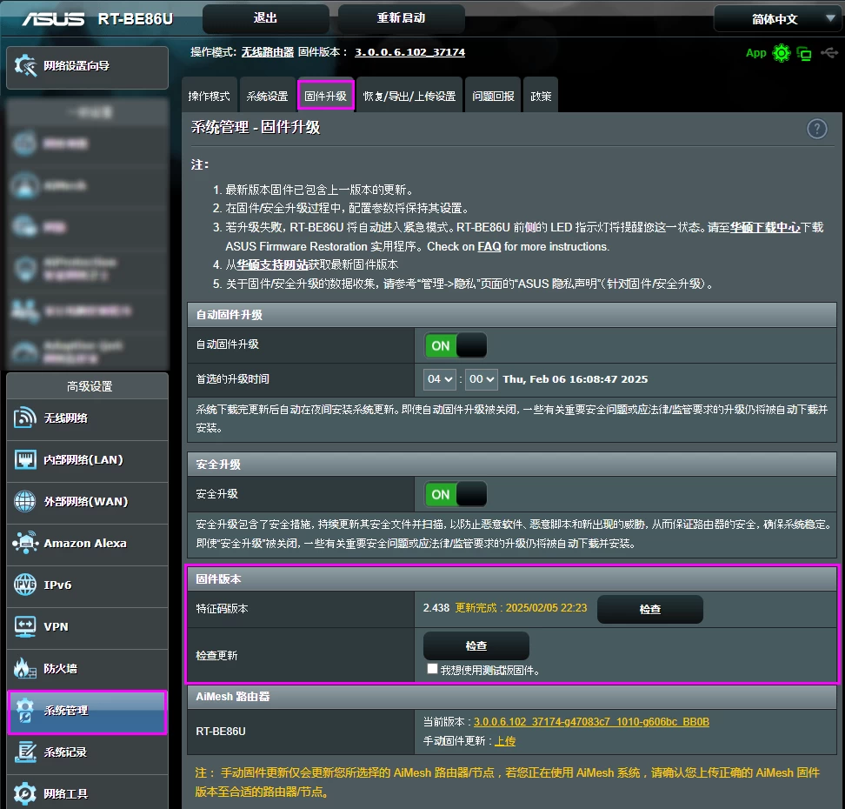Expand the 简体中文 language dropdown

777,17
